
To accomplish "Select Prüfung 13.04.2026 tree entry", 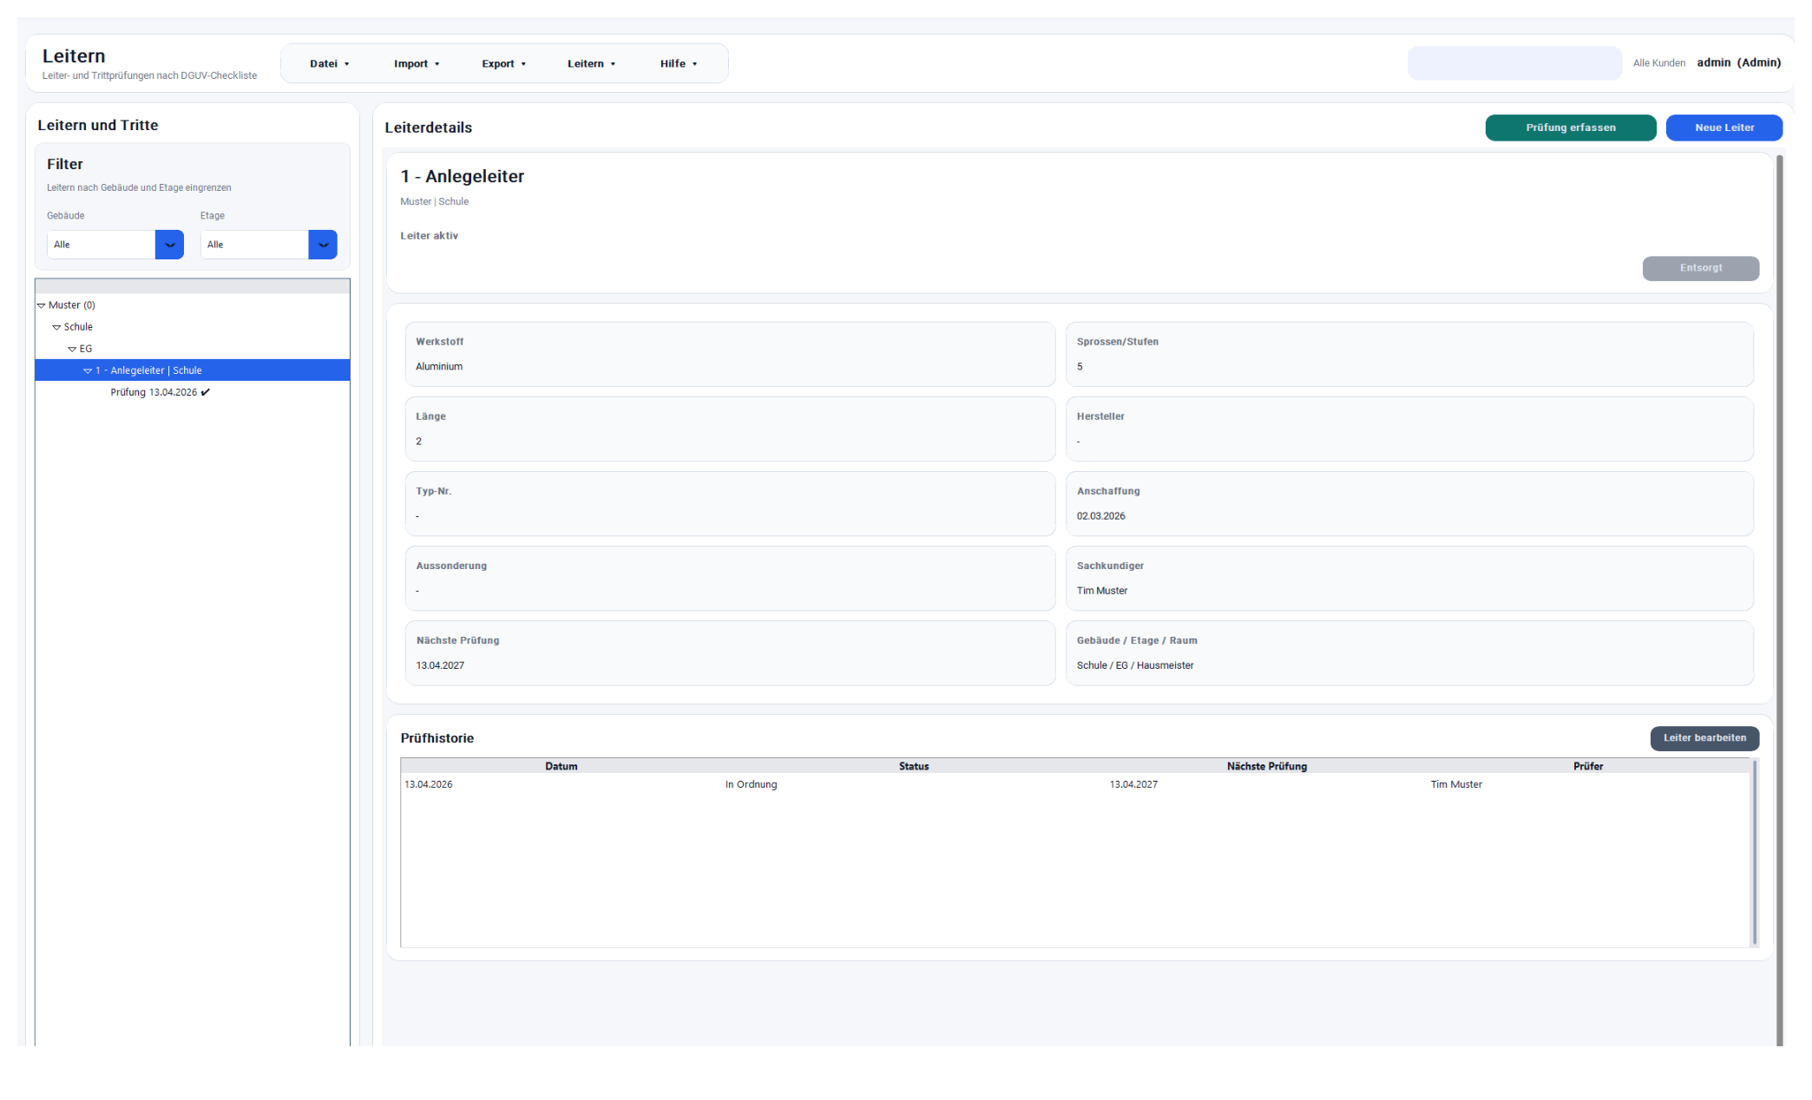I will coord(154,392).
